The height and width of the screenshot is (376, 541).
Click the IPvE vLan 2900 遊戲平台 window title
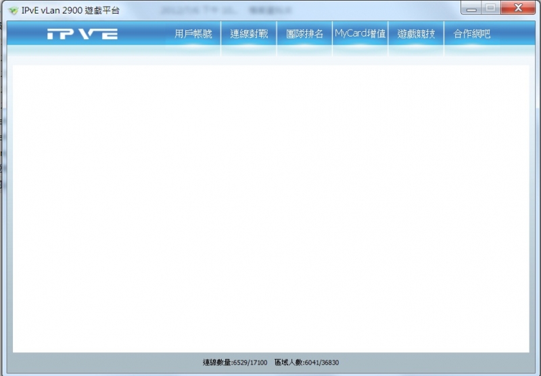coord(70,10)
